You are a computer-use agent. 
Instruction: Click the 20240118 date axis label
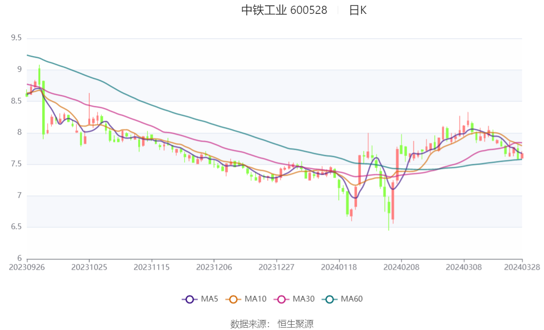[x=339, y=267]
